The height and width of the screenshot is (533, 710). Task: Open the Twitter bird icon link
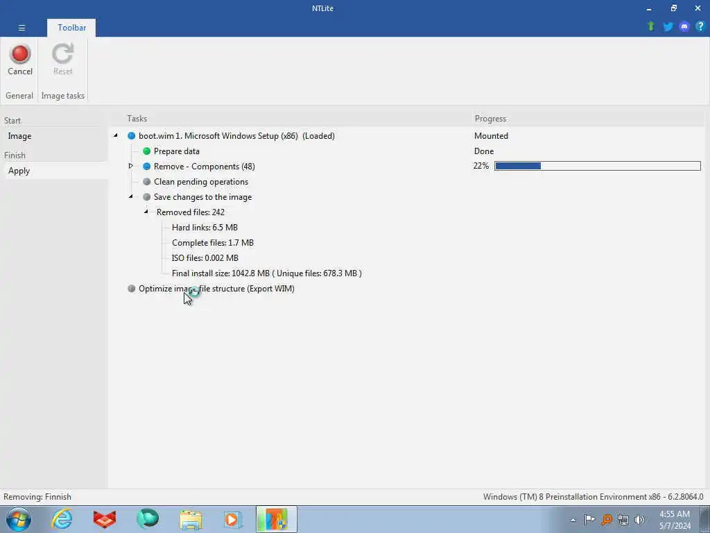coord(668,27)
